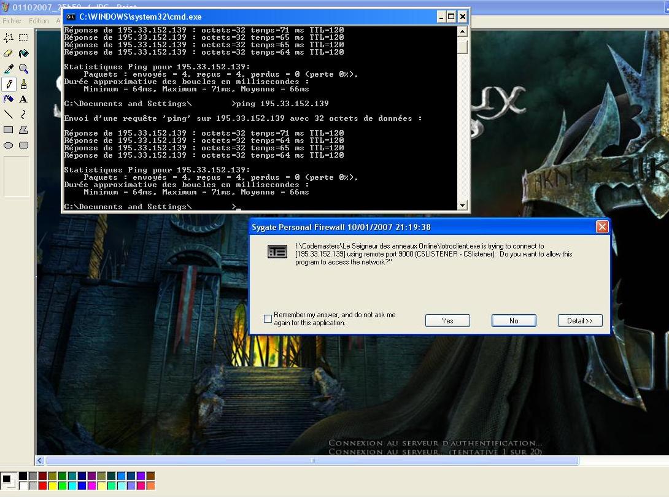Click the foreground/background color indicator box
Screen dimensions: 669x497
tap(9, 481)
